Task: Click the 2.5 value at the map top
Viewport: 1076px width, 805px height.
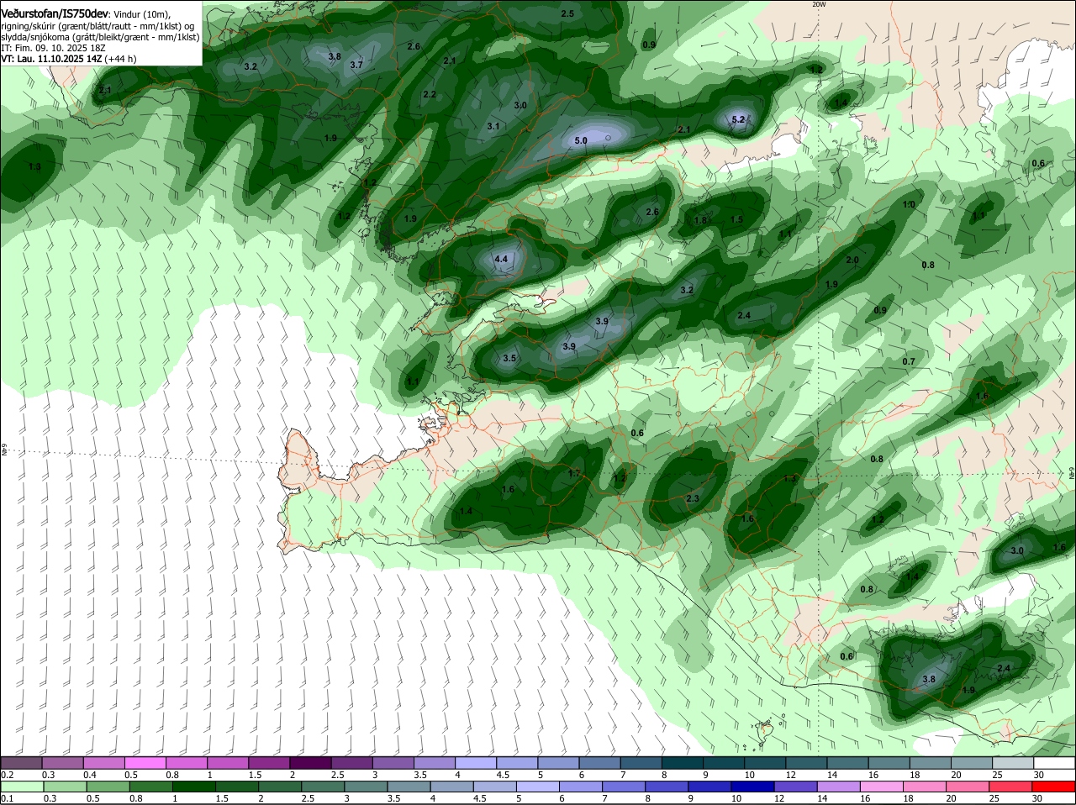Action: [x=567, y=13]
